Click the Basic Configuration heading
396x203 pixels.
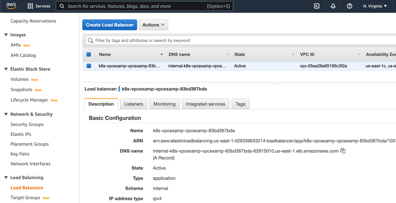click(x=115, y=118)
